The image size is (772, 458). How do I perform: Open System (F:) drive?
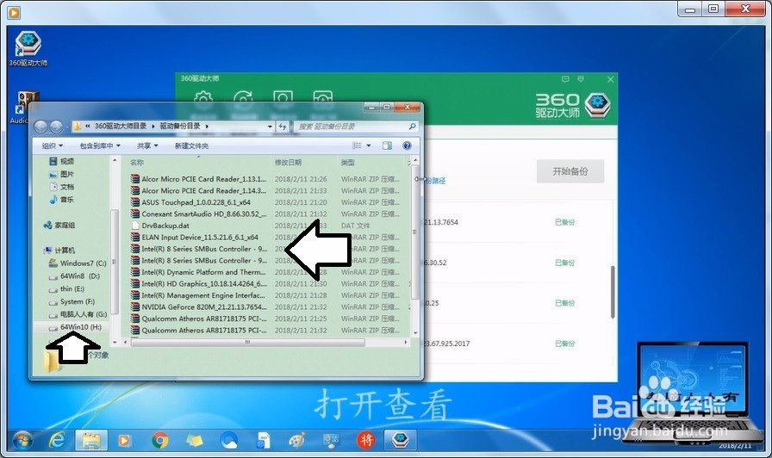click(72, 301)
